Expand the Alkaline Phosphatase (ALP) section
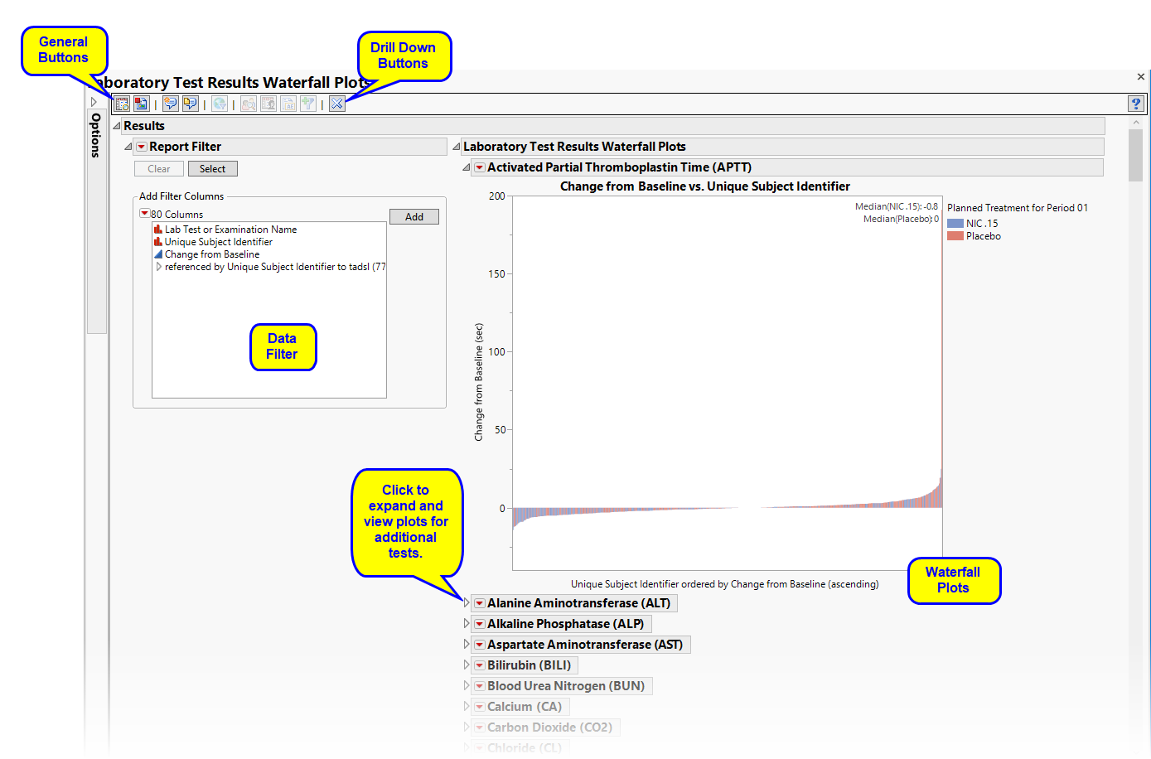The image size is (1151, 759). click(x=467, y=624)
